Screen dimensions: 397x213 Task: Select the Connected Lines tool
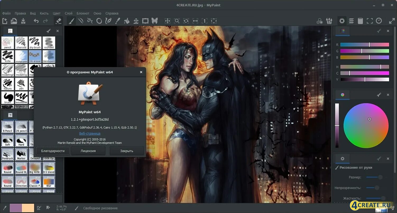pyautogui.click(x=90, y=21)
